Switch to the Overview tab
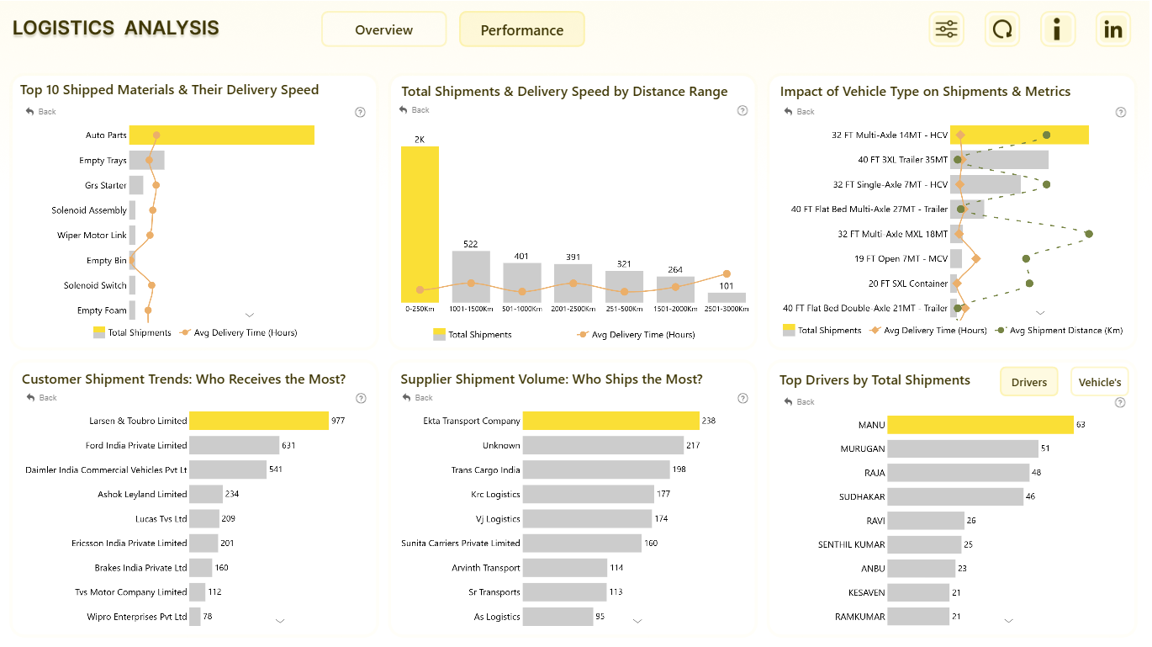This screenshot has height=647, width=1152. tap(383, 29)
